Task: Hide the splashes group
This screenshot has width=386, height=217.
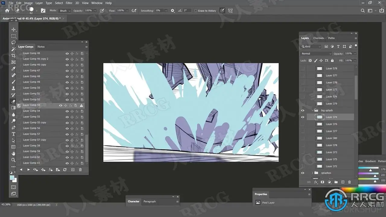Action: 303,173
